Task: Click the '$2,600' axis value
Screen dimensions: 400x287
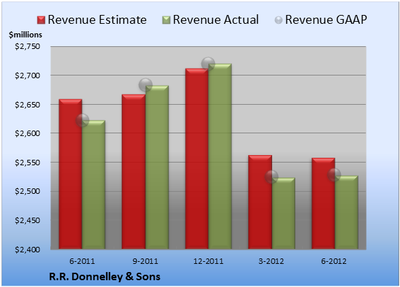Action: click(27, 133)
